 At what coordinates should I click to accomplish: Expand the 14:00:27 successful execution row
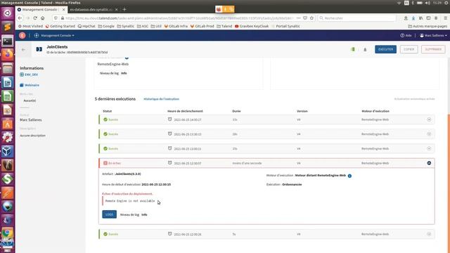point(429,119)
